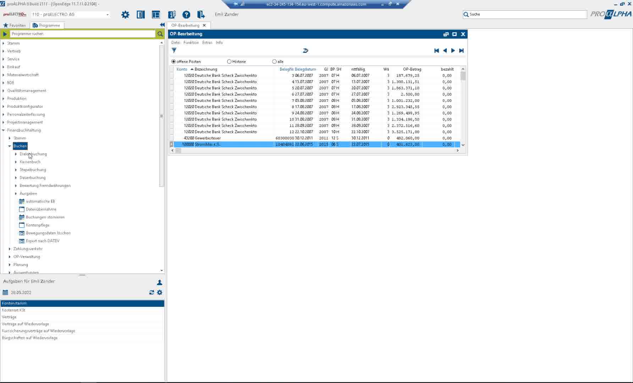
Task: Open the settings gear in top toolbar
Action: pyautogui.click(x=125, y=15)
